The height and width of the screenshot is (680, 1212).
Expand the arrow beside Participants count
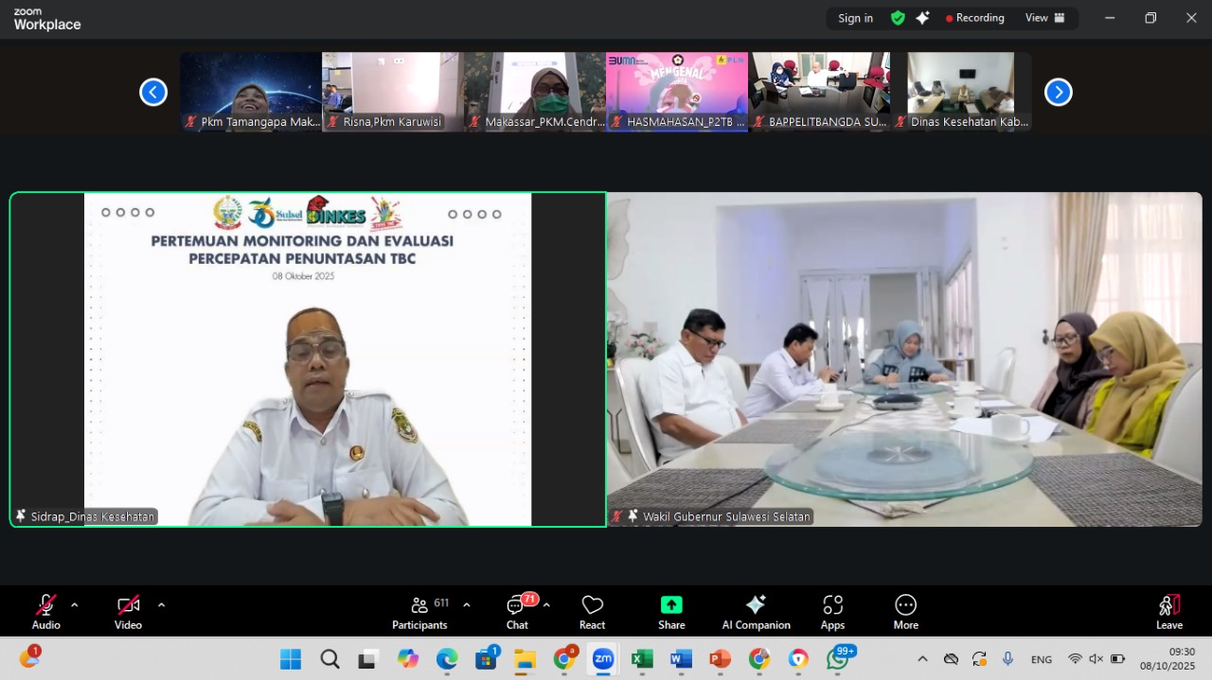466,605
